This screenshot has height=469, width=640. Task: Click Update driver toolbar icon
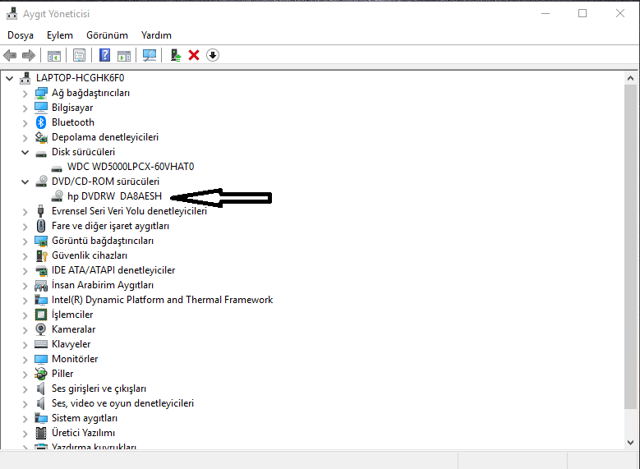click(x=176, y=55)
